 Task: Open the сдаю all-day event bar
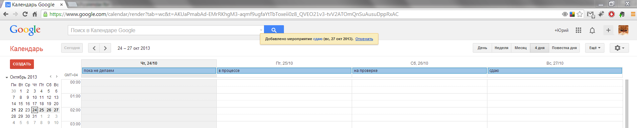555,71
